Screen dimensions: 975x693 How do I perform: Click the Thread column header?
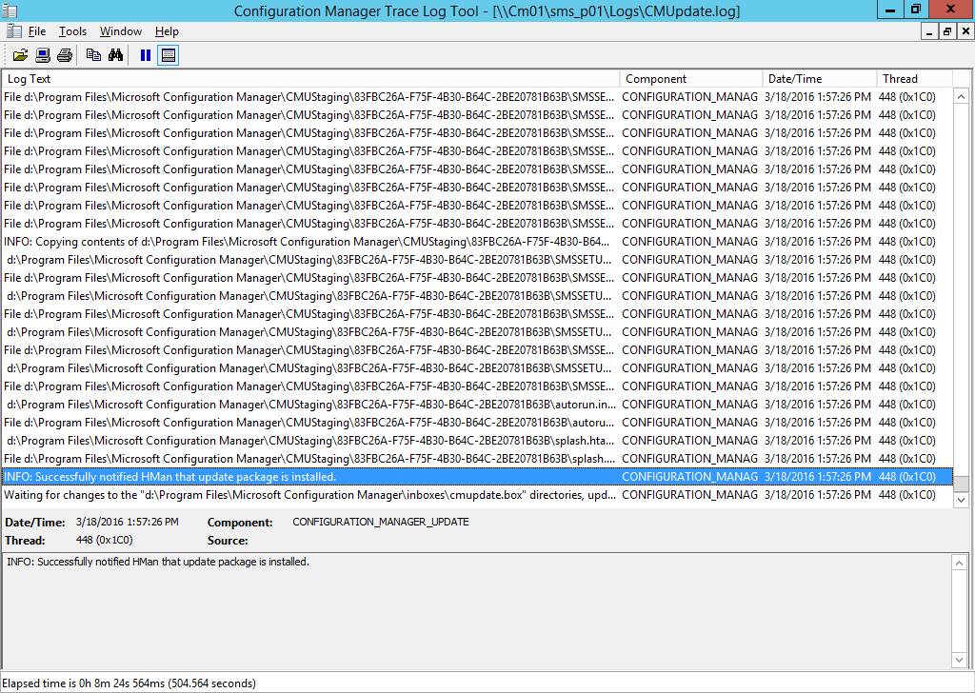[915, 79]
